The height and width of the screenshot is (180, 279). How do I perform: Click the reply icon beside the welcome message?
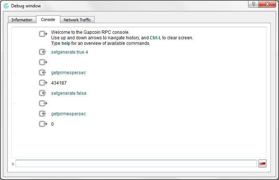(x=43, y=34)
